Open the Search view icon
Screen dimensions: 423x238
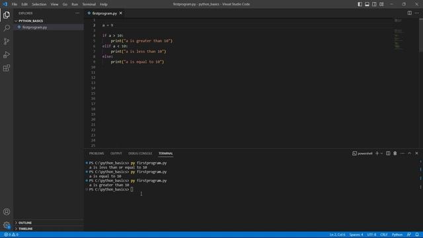[x=7, y=28]
